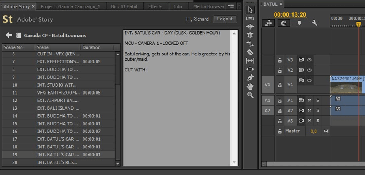The image size is (365, 175).
Task: Sort by the Duration column header
Action: pos(97,47)
